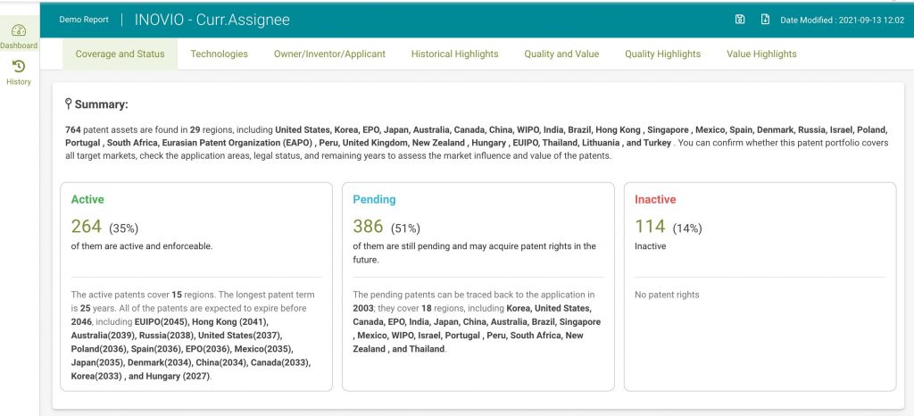Click the 386 pending patents count

[x=368, y=226]
